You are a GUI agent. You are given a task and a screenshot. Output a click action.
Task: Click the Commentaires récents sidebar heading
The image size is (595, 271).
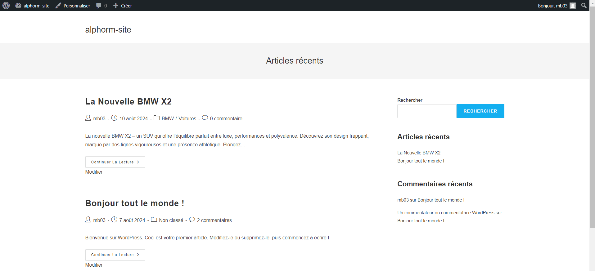coord(435,184)
